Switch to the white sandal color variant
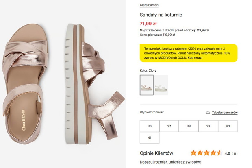The height and width of the screenshot is (168, 252). (161, 85)
